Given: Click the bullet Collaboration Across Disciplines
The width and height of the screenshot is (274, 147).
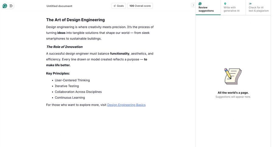Looking at the screenshot, I should click(78, 92).
